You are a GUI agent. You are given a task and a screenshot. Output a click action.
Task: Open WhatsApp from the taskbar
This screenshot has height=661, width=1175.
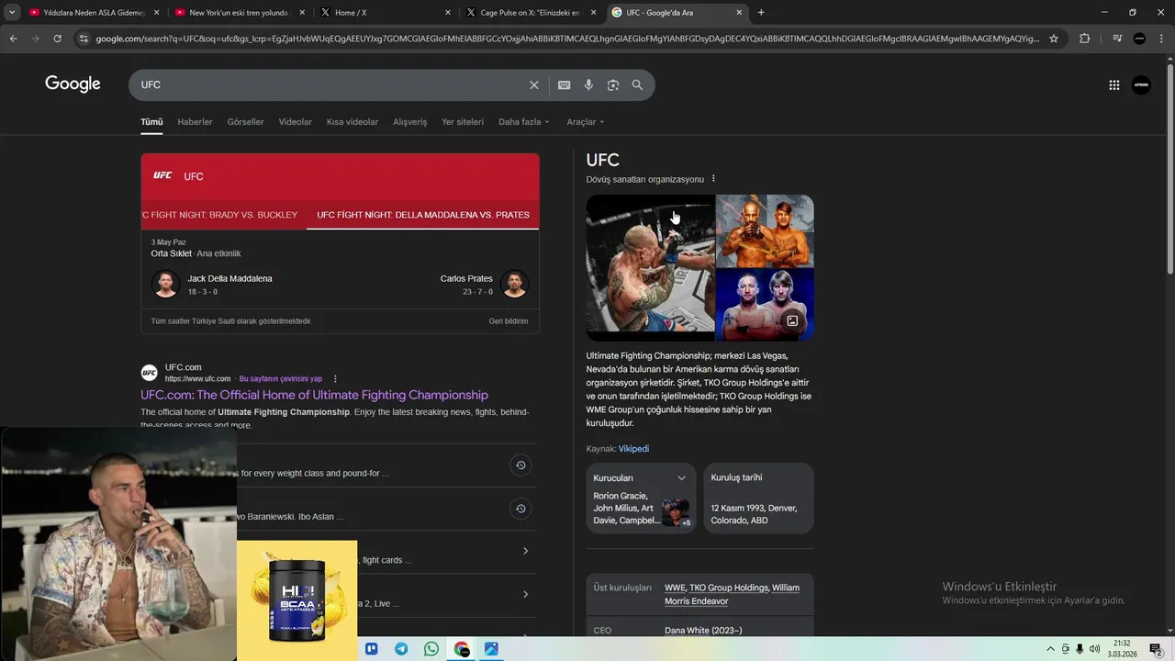[431, 649]
